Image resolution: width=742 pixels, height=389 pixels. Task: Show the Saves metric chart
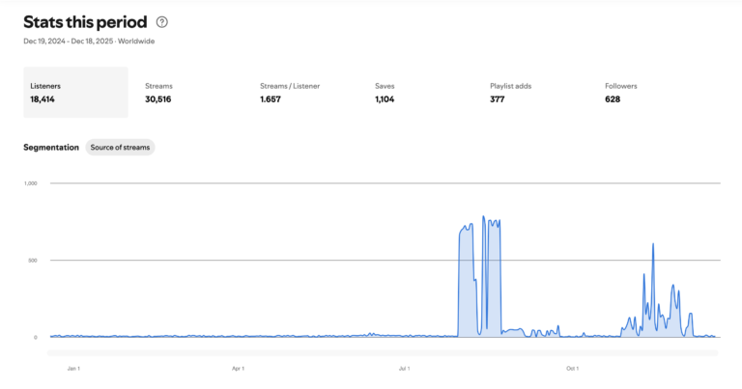(385, 92)
